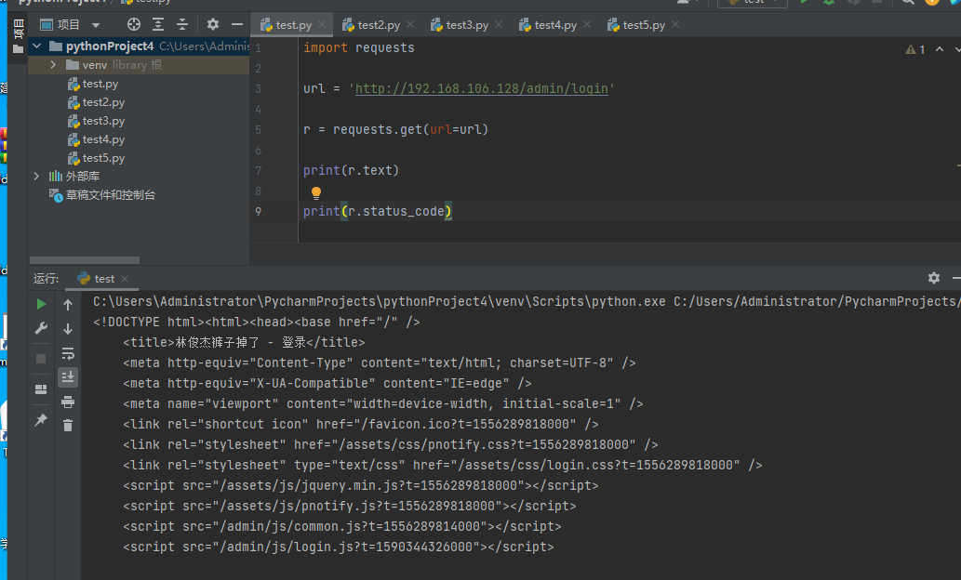Click line number 9 in the gutter

pyautogui.click(x=259, y=211)
